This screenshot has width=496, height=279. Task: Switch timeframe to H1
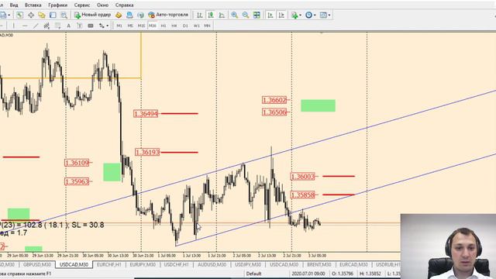[164, 26]
